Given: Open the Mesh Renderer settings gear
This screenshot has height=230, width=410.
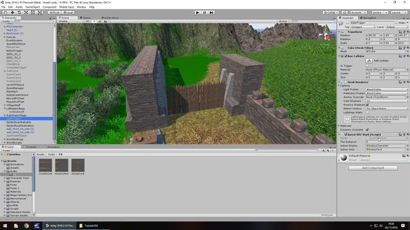Looking at the screenshot, I should point(407,82).
